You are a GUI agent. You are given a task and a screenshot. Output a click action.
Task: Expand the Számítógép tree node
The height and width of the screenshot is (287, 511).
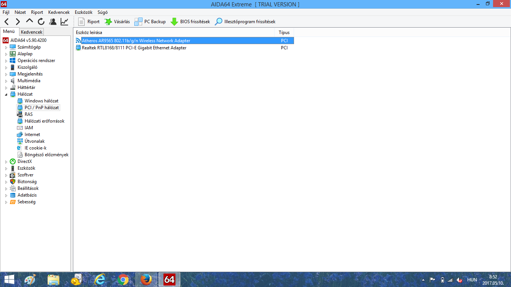(x=6, y=47)
